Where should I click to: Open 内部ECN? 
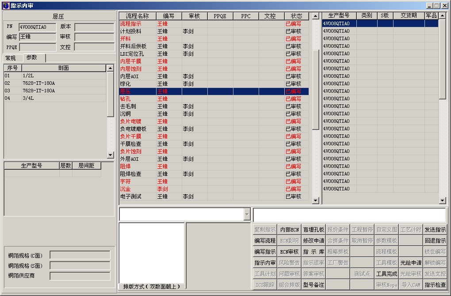point(289,230)
